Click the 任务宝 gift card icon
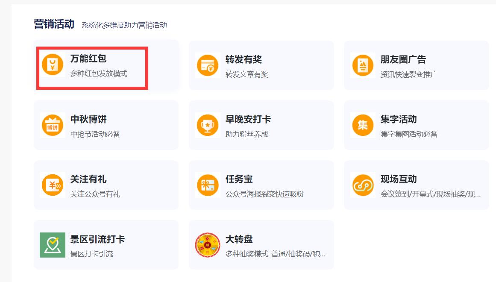 208,185
